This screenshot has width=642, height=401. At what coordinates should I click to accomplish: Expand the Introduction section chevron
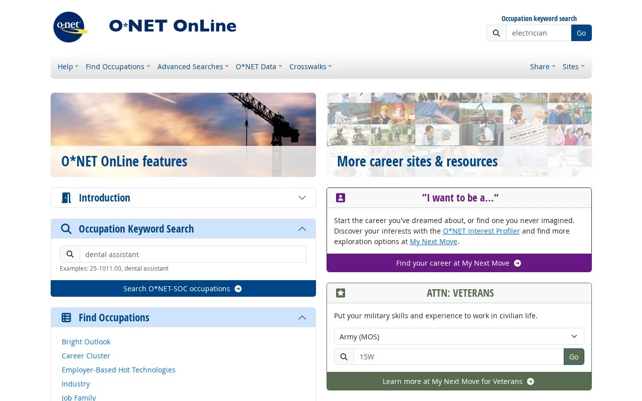(302, 198)
